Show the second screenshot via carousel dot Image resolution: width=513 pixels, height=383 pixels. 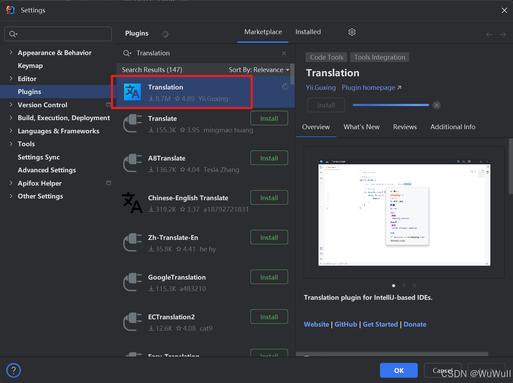coord(404,286)
